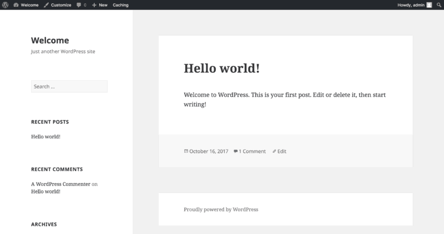Click the post text starting Welcome to WordPress

[x=285, y=100]
